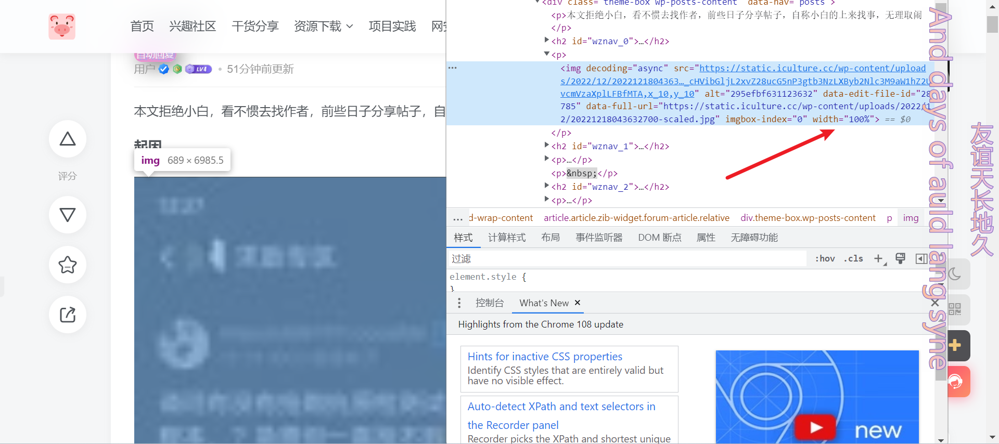
Task: Click the green coin badge beside the user
Action: 177,69
